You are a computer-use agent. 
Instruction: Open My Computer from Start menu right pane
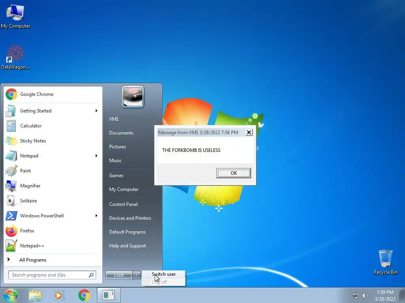124,189
